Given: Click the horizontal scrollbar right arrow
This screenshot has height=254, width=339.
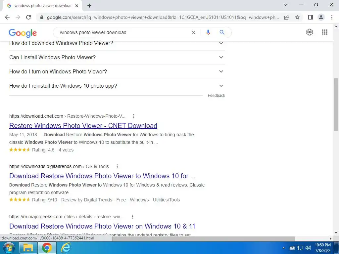Looking at the screenshot, I should 331,238.
